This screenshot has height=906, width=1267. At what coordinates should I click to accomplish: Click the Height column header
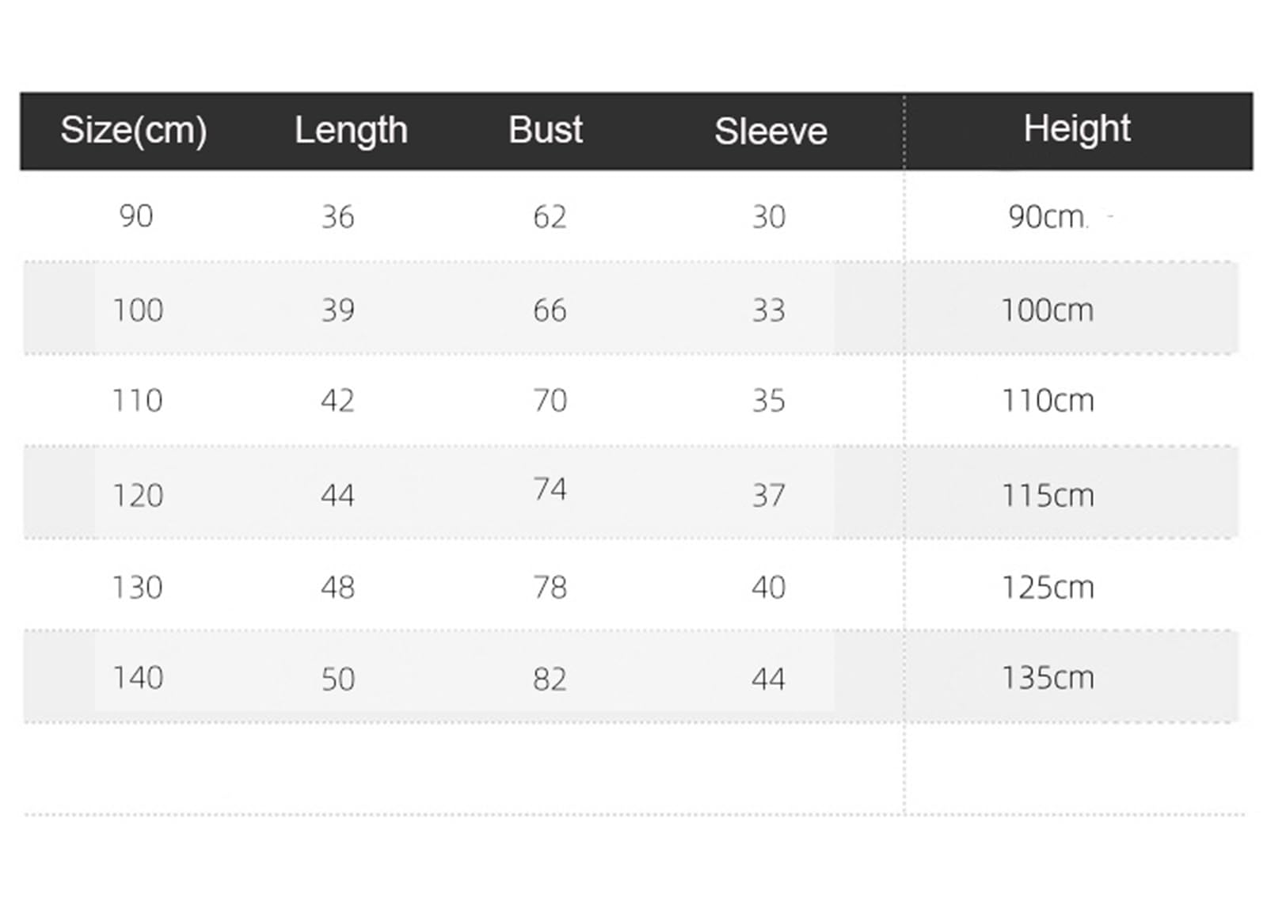point(1077,128)
